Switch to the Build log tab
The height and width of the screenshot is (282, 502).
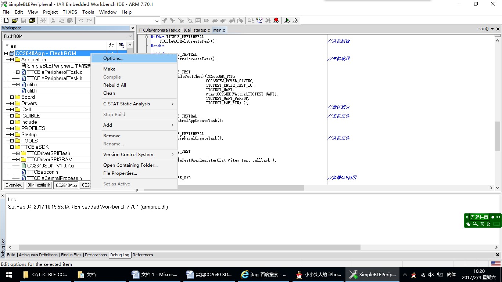pos(11,255)
